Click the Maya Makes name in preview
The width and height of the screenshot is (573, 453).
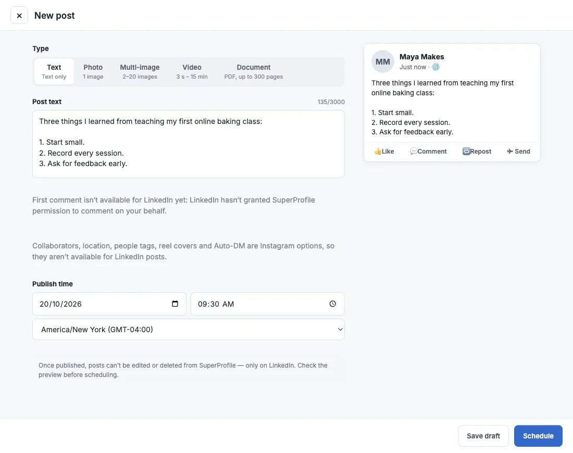pyautogui.click(x=422, y=57)
